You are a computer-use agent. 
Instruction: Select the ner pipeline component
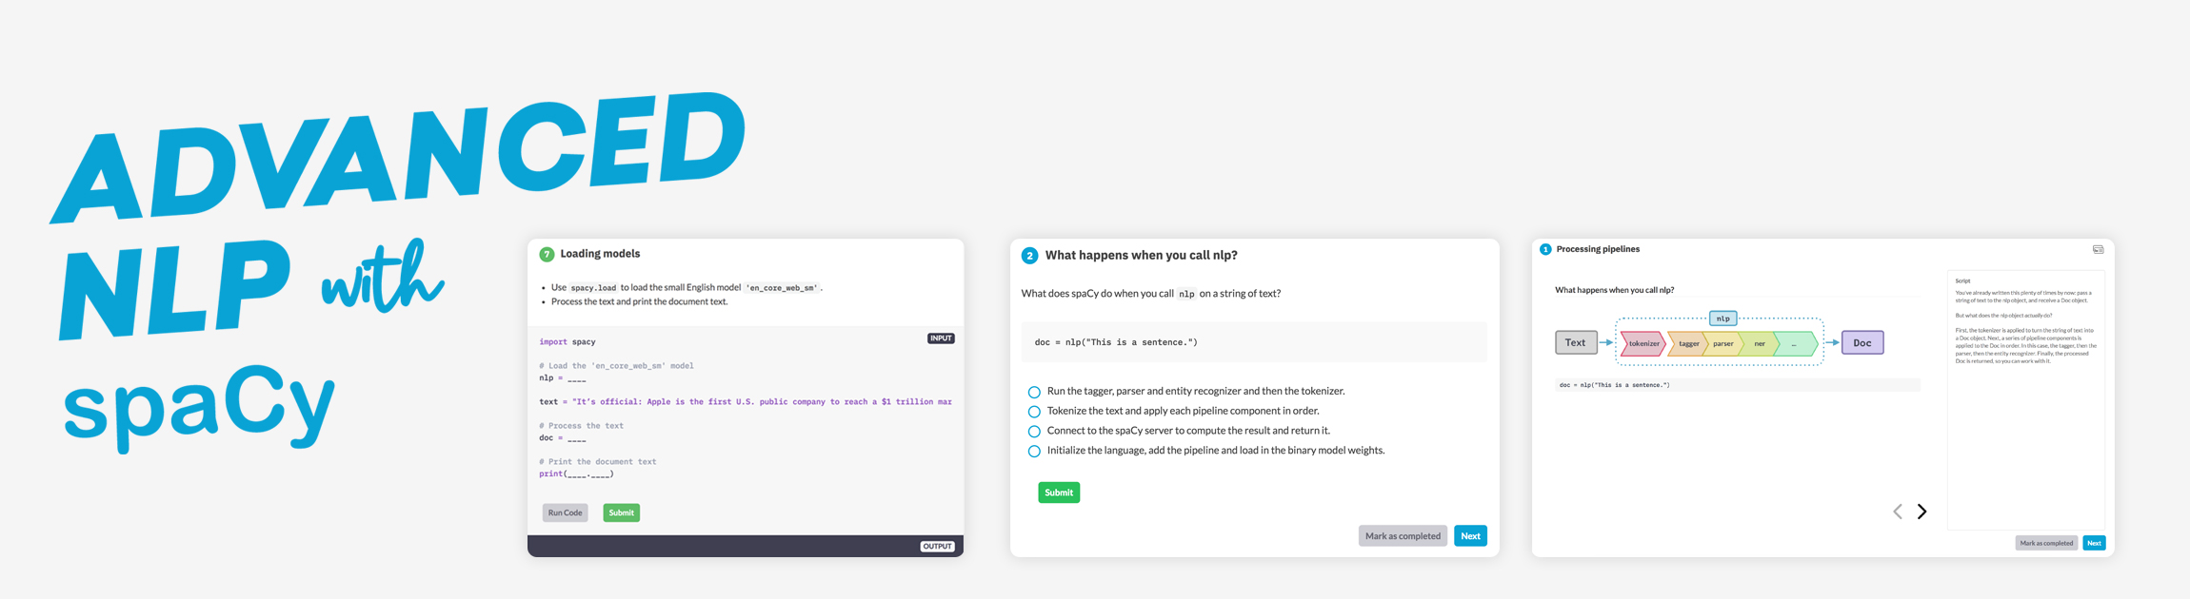(x=1760, y=343)
